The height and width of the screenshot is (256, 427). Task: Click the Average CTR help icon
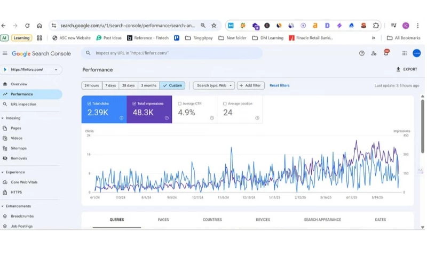212,118
